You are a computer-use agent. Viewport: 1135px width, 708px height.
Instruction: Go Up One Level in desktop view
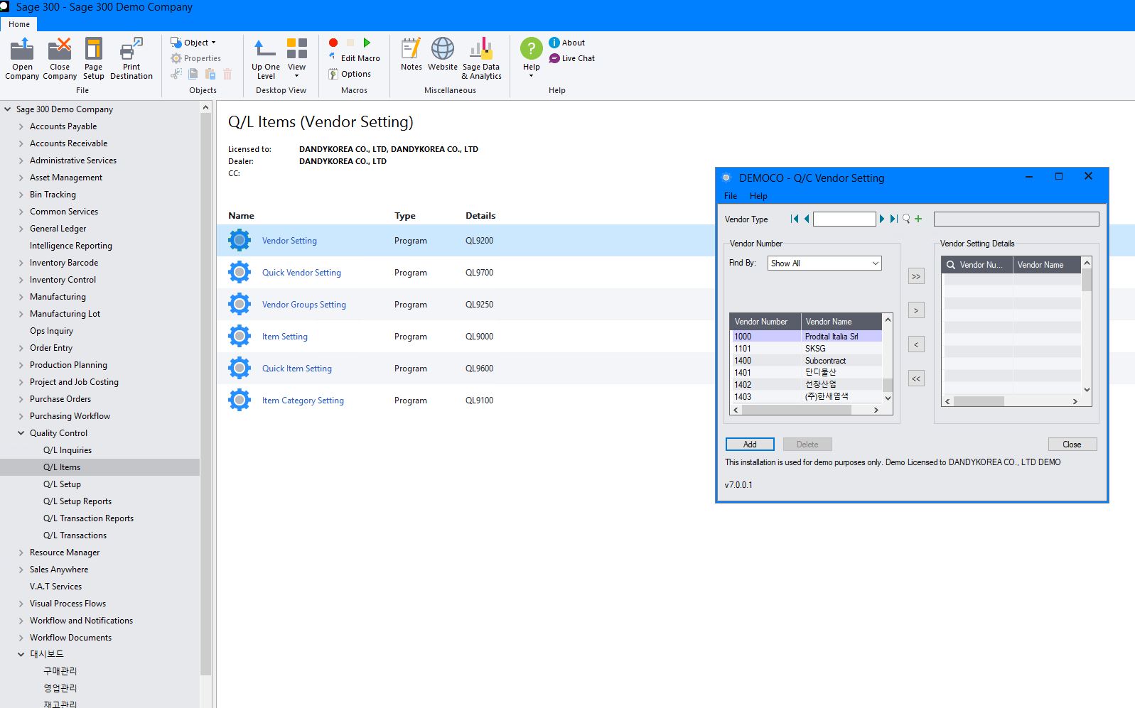pos(265,58)
